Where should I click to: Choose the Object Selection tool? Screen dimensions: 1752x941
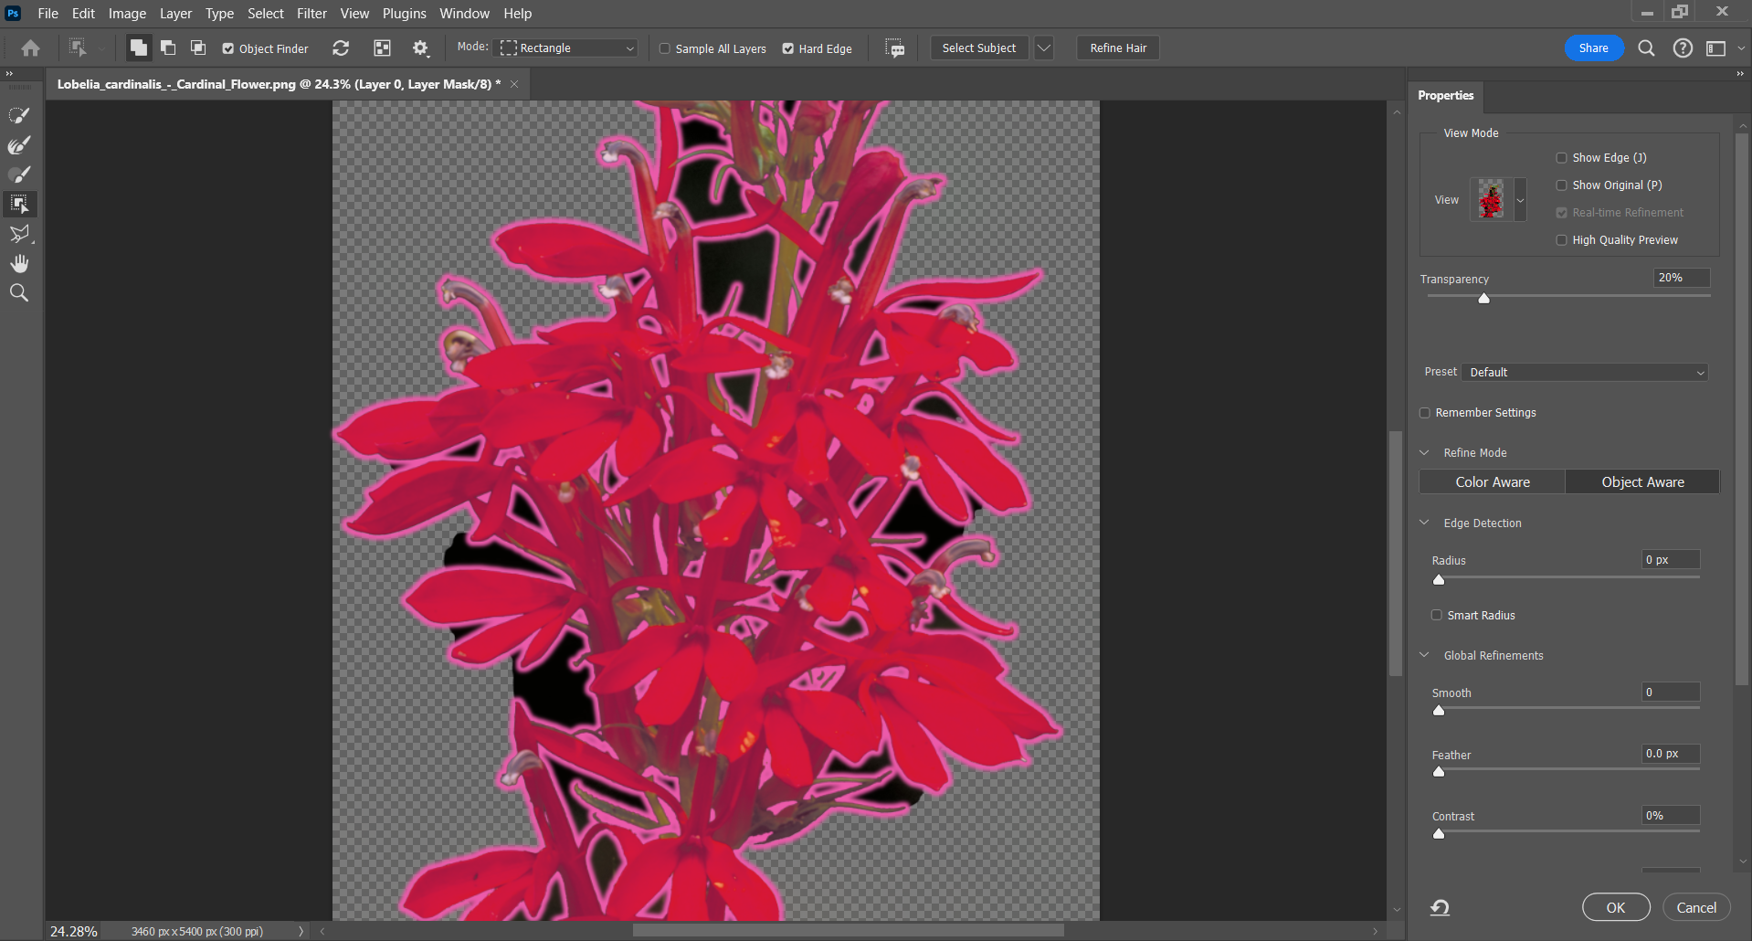pyautogui.click(x=19, y=204)
